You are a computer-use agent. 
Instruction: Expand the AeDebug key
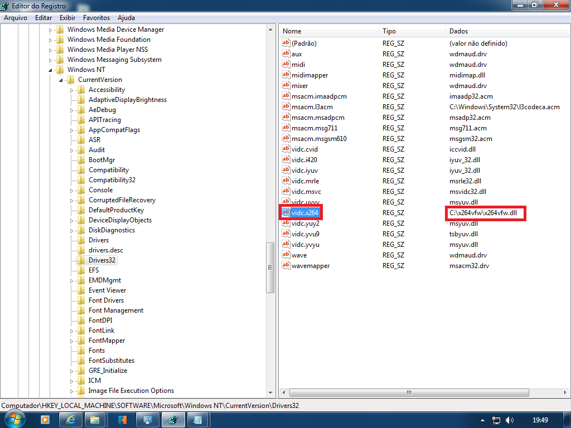[71, 110]
